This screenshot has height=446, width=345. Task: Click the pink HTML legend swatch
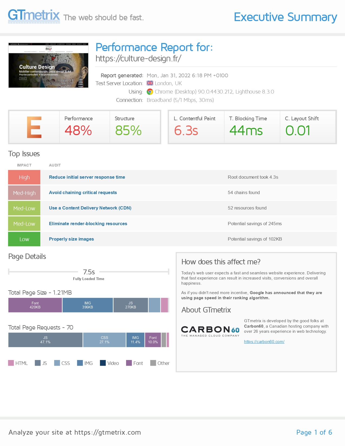click(11, 363)
